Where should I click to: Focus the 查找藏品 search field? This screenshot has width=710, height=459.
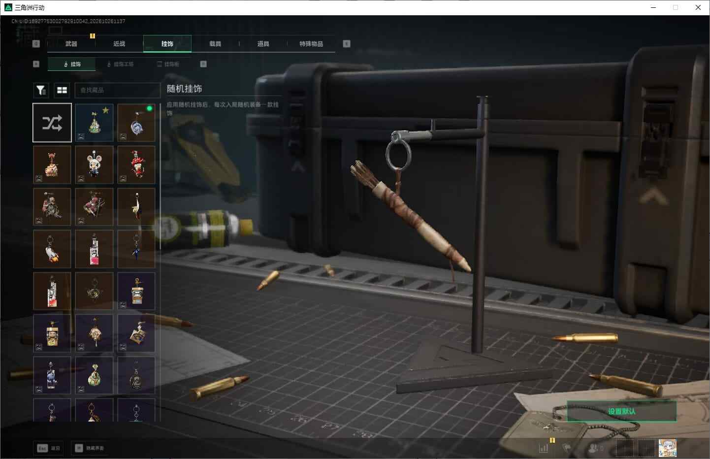pyautogui.click(x=117, y=90)
